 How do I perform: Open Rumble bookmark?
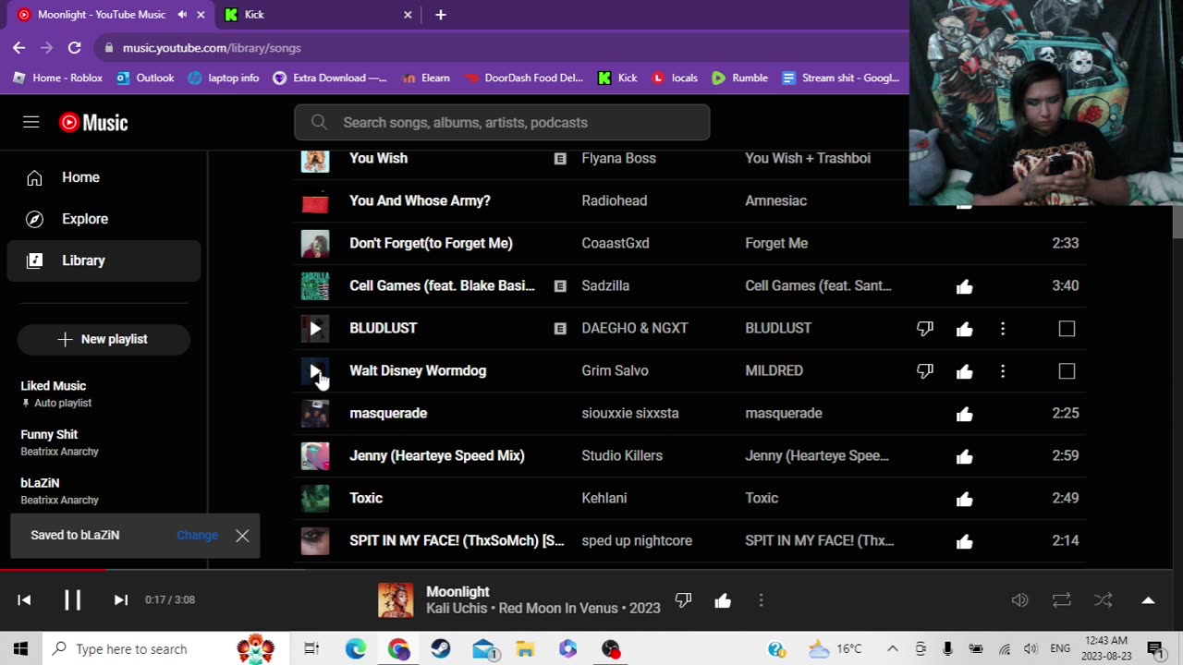740,78
